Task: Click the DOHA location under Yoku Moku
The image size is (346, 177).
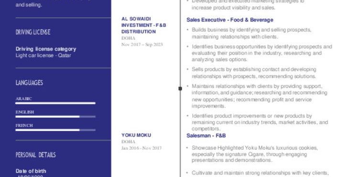Action: click(128, 142)
